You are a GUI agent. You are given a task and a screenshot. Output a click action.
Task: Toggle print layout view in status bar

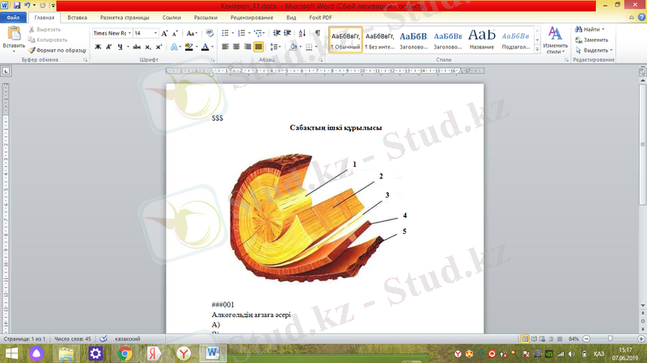pos(525,339)
